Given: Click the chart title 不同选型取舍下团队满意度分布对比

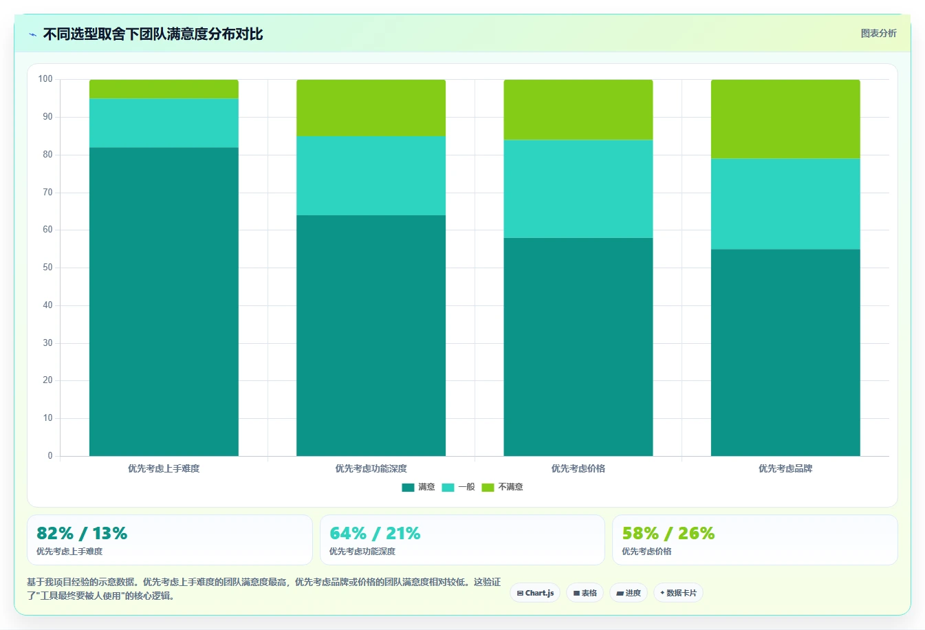Looking at the screenshot, I should (x=153, y=34).
